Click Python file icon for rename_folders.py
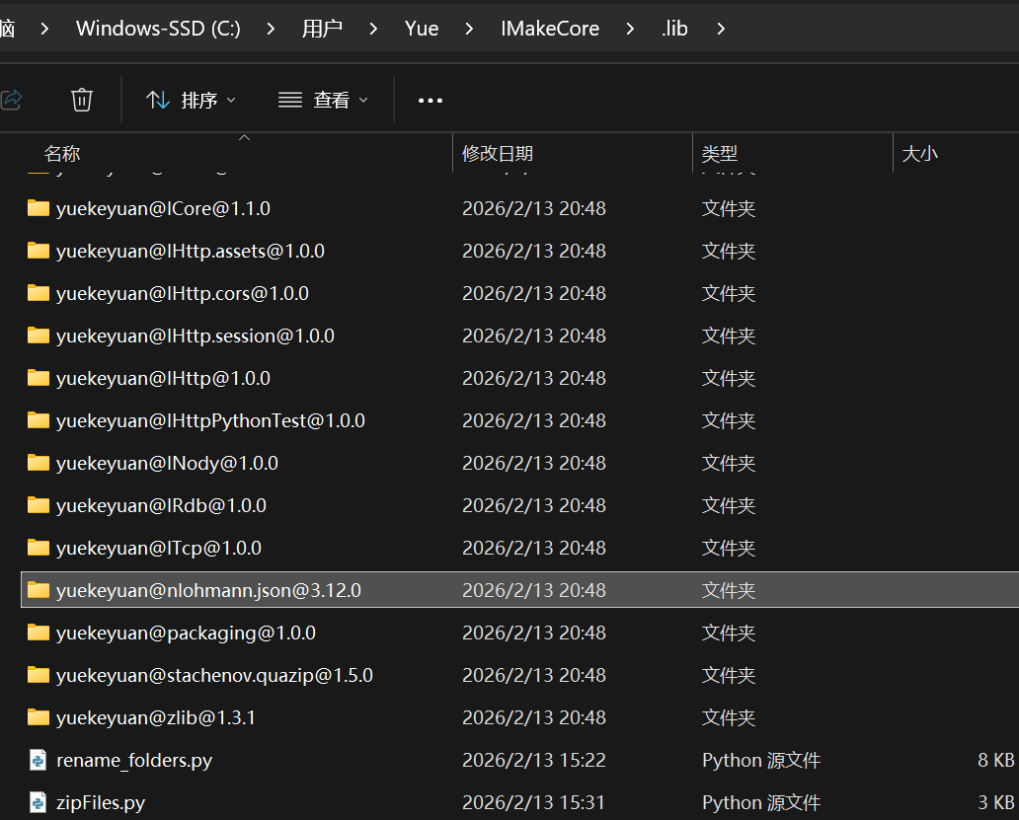1019x820 pixels. (x=39, y=760)
